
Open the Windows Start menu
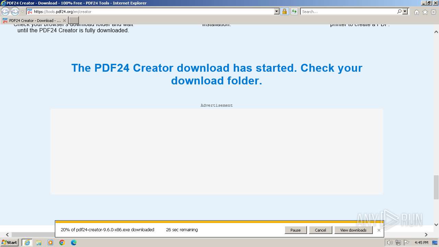coord(10,243)
